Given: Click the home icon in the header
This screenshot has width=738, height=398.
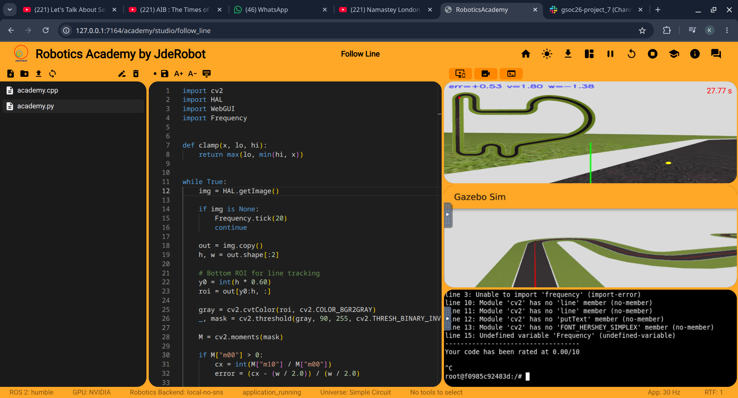Looking at the screenshot, I should (526, 54).
